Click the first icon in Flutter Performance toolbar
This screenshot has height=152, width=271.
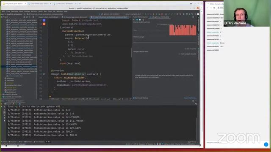pyautogui.click(x=134, y=20)
